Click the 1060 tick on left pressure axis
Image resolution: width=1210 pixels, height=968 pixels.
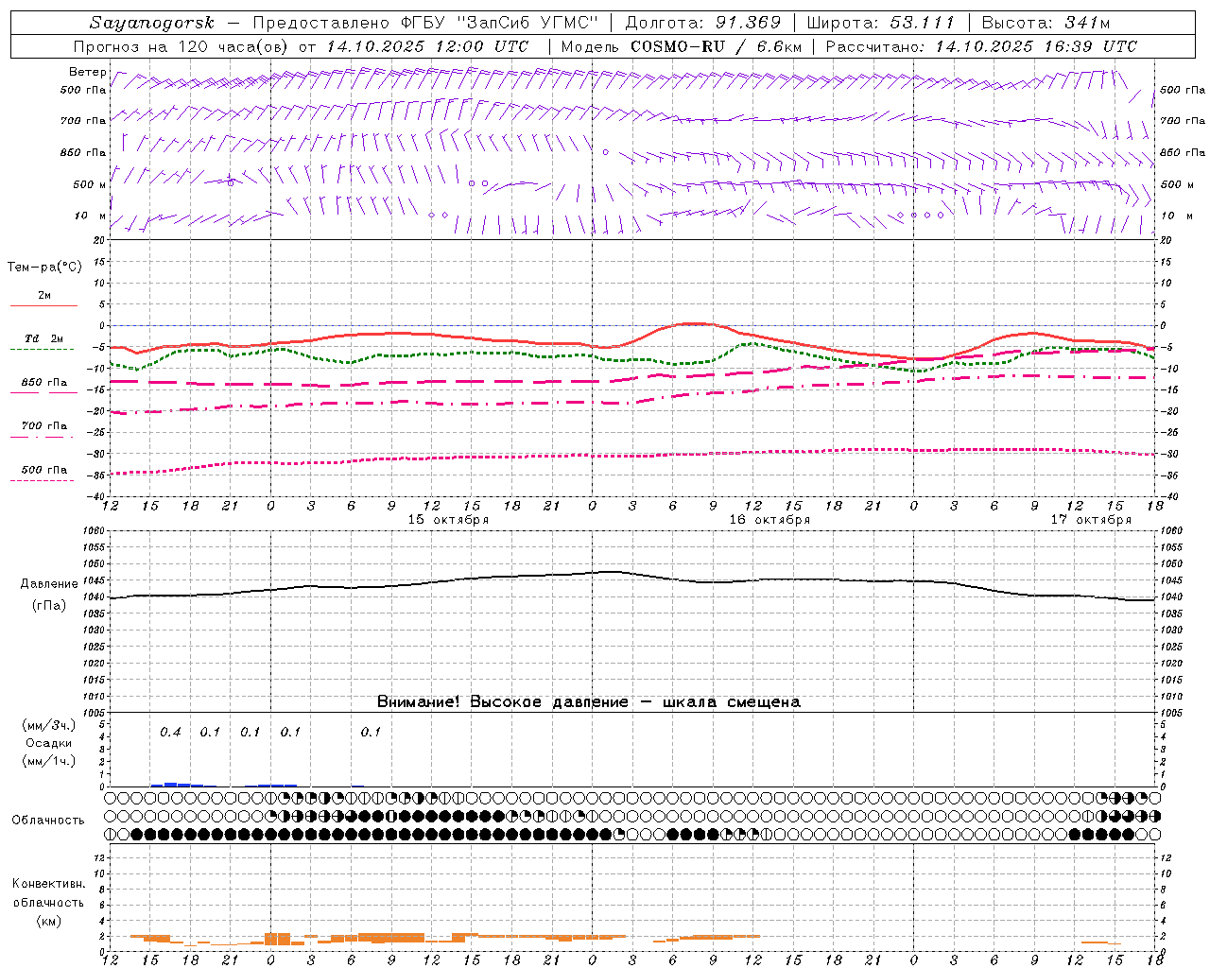(x=95, y=530)
